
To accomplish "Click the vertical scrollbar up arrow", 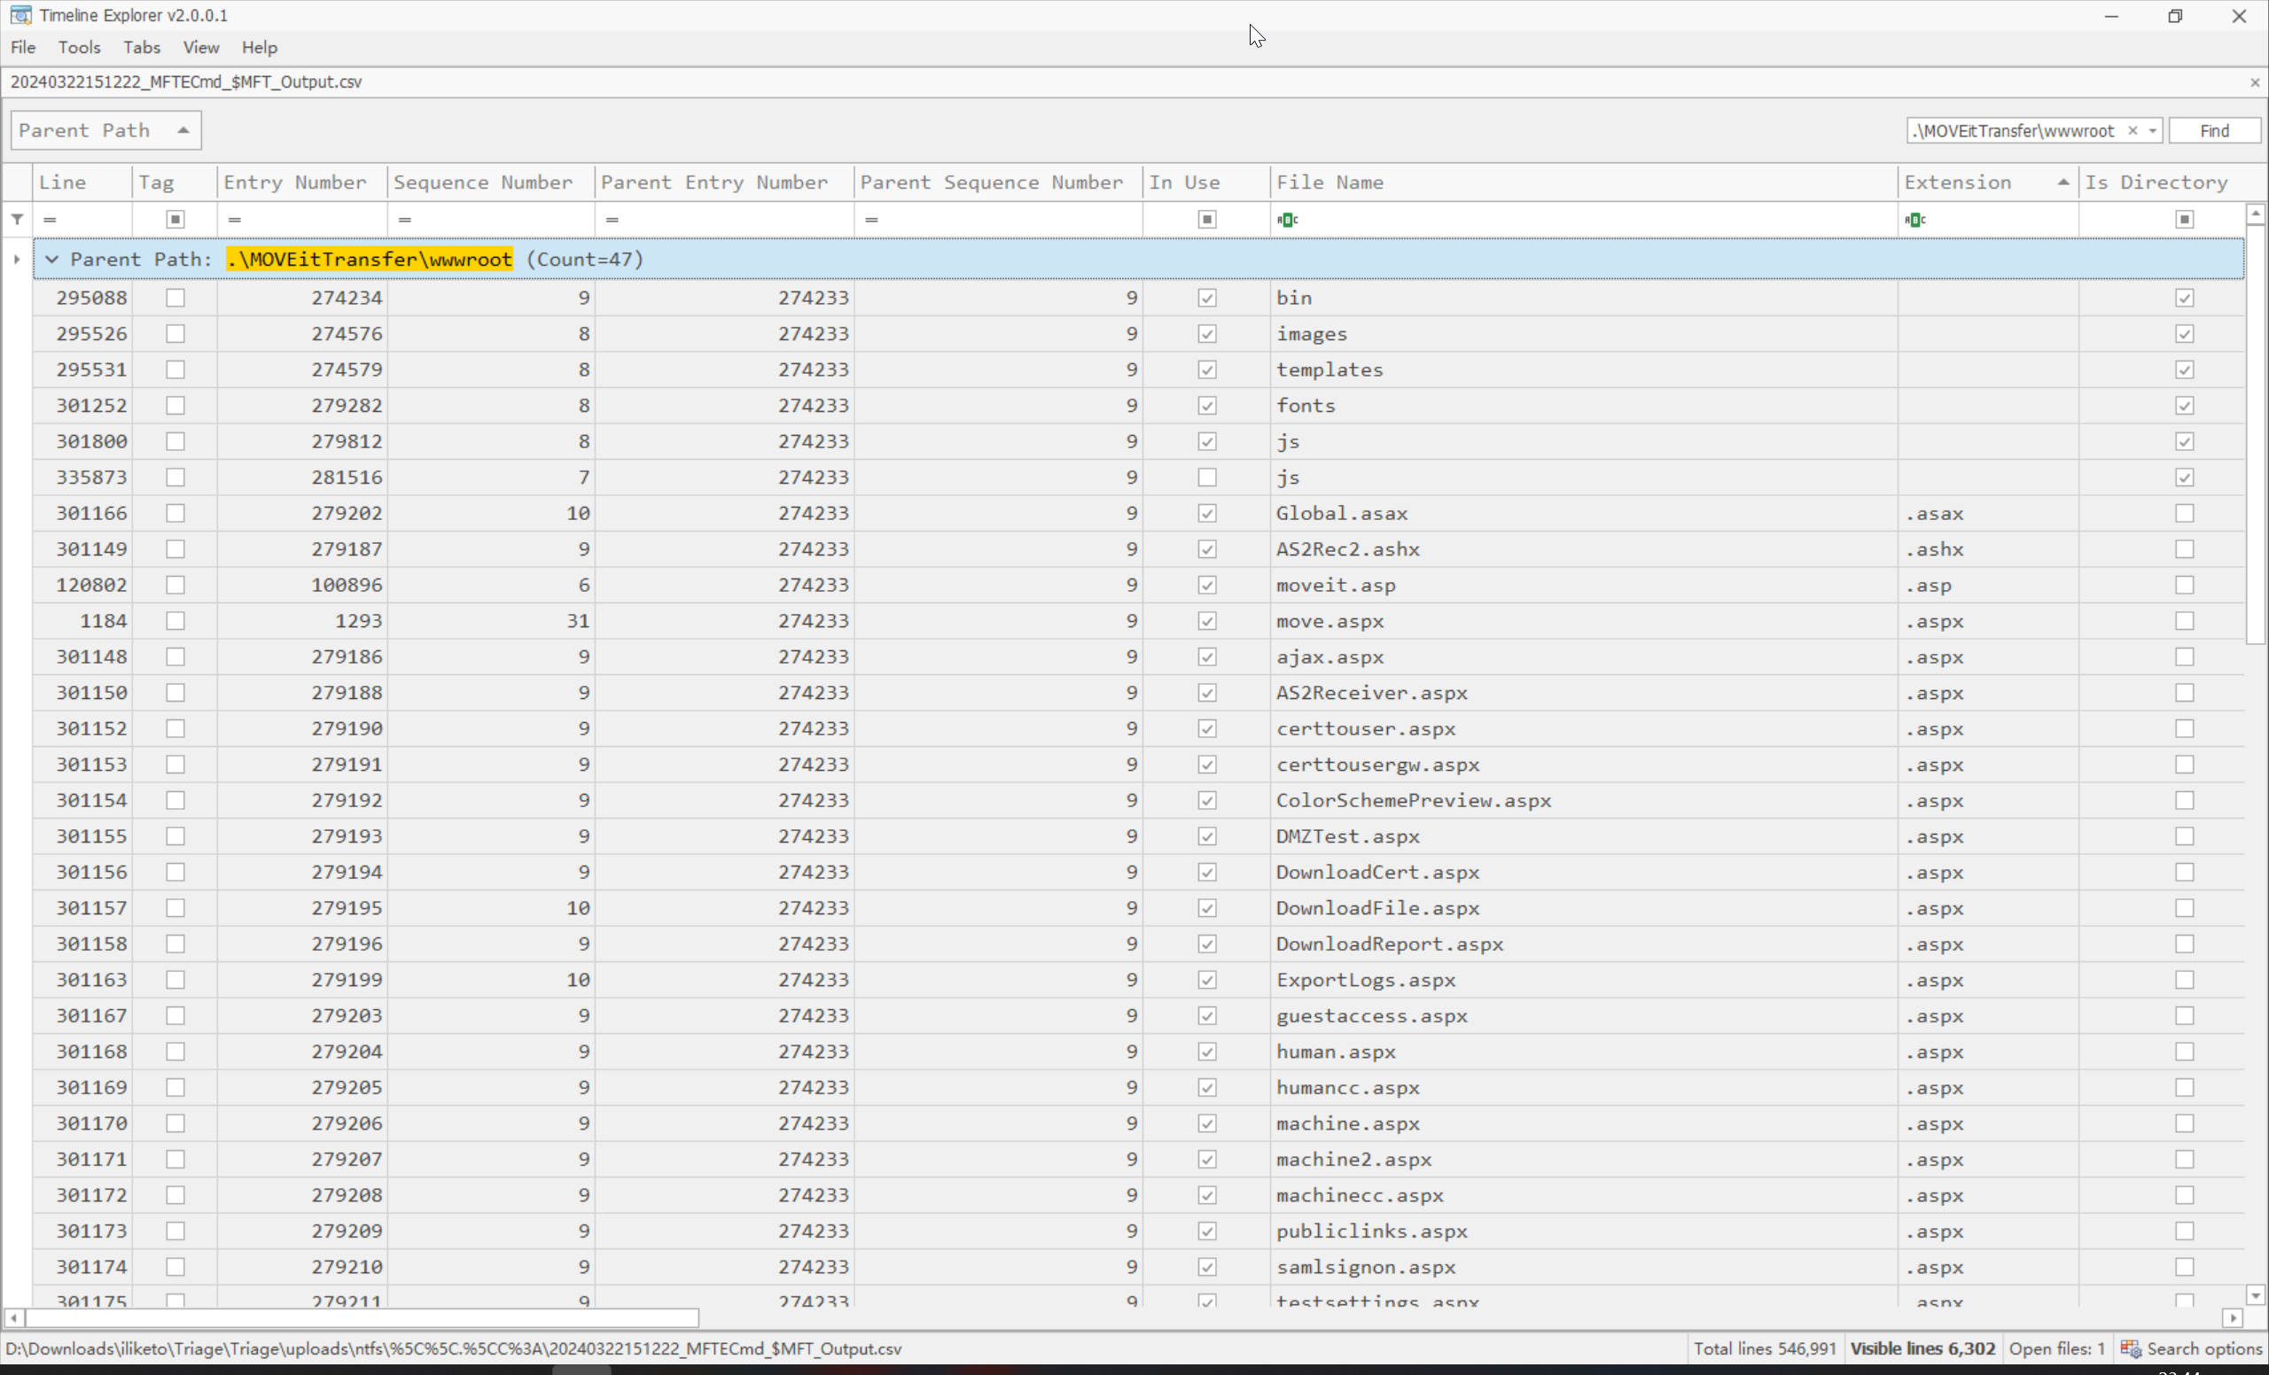I will click(2255, 214).
